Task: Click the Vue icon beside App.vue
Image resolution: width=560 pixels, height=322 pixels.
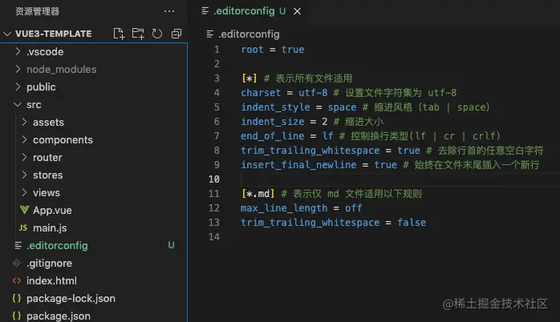Action: [x=24, y=210]
